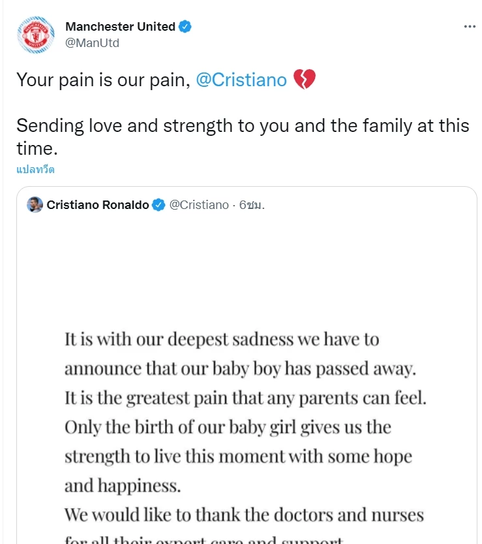
Task: Click Manchester United's verified badge
Action: click(186, 27)
